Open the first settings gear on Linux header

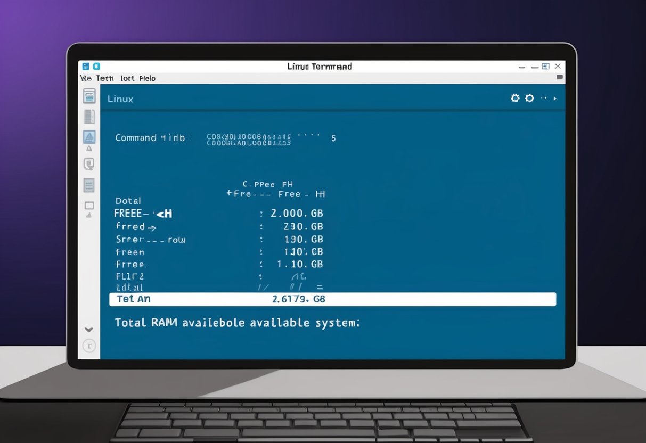click(514, 98)
